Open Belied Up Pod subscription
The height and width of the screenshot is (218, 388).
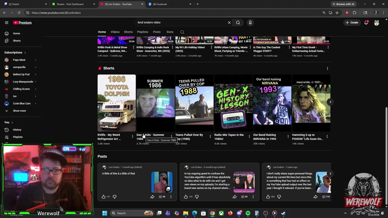(x=21, y=74)
